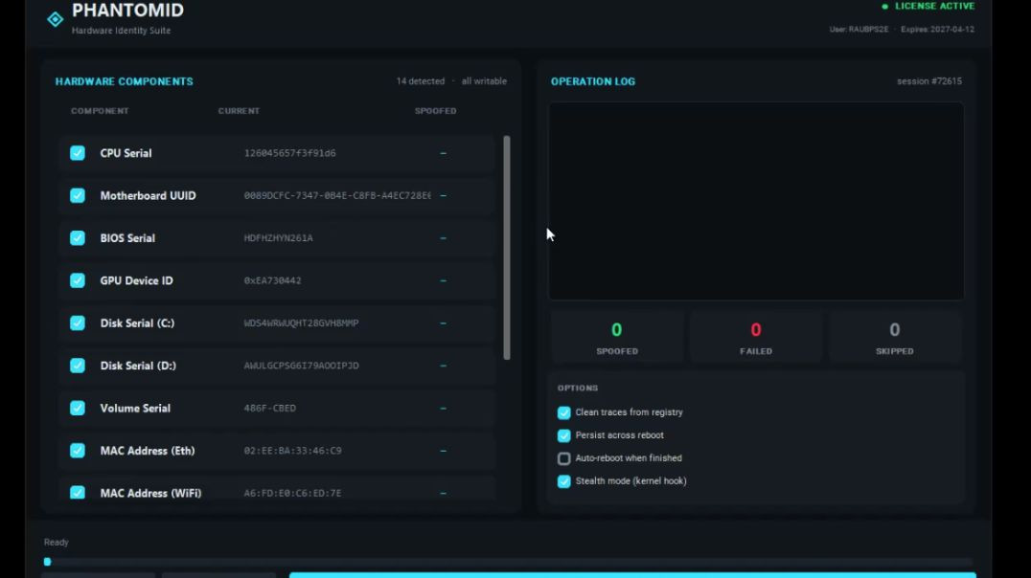Deselect the Volume Serial checkbox

pos(78,408)
